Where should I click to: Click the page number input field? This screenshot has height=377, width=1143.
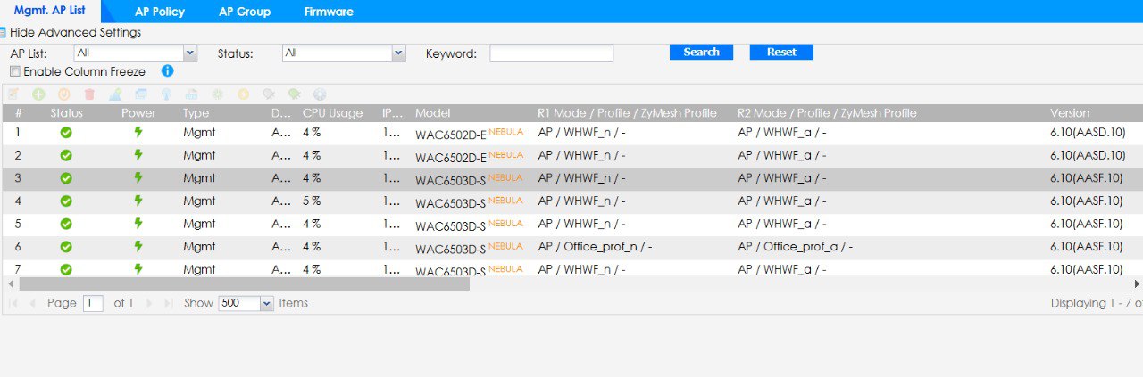point(93,303)
